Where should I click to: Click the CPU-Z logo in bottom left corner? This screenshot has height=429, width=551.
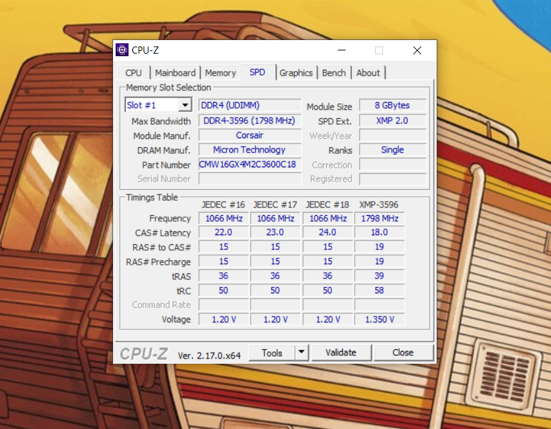tap(143, 353)
